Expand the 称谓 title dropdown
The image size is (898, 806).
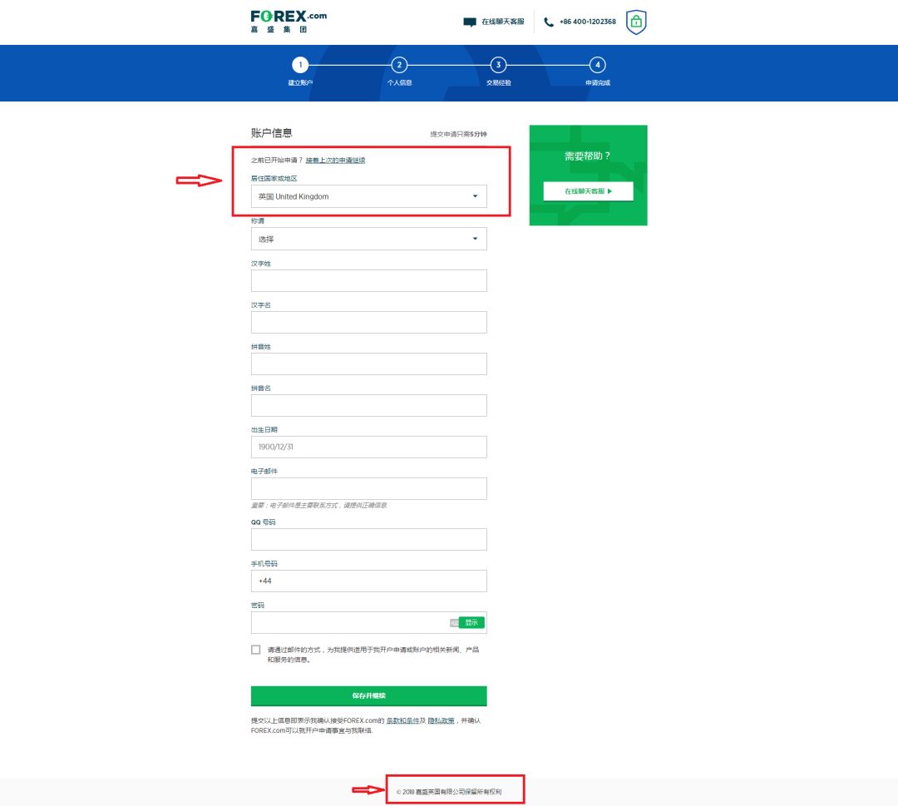368,239
